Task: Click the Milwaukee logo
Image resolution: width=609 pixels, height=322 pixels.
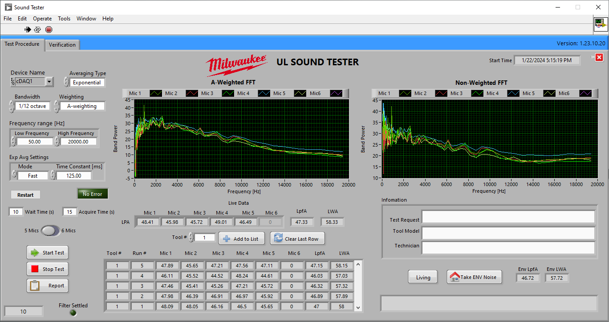Action: click(236, 65)
